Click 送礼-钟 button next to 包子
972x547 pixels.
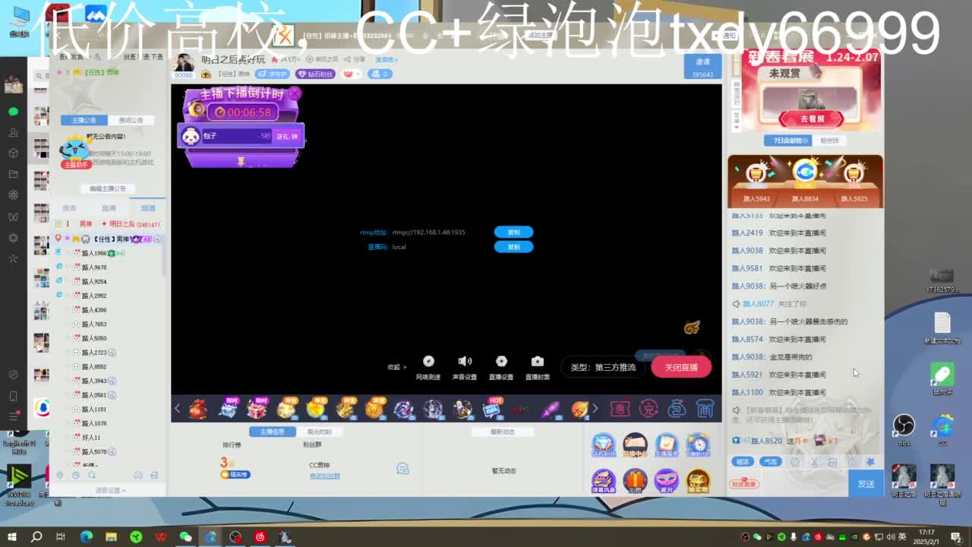pos(287,136)
